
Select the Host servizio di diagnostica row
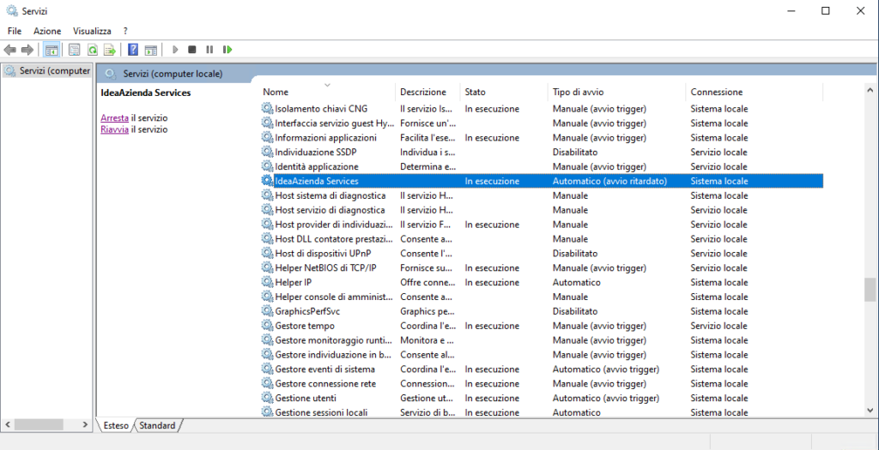[542, 210]
